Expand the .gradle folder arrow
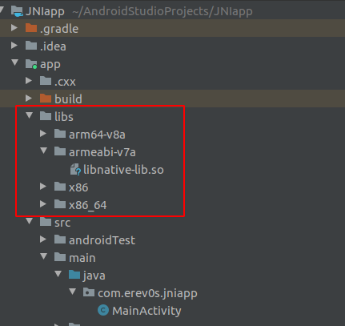Viewport: 345px width, 326px height. 14,28
